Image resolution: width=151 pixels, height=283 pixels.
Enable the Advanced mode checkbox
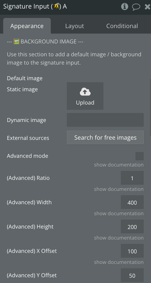click(139, 156)
